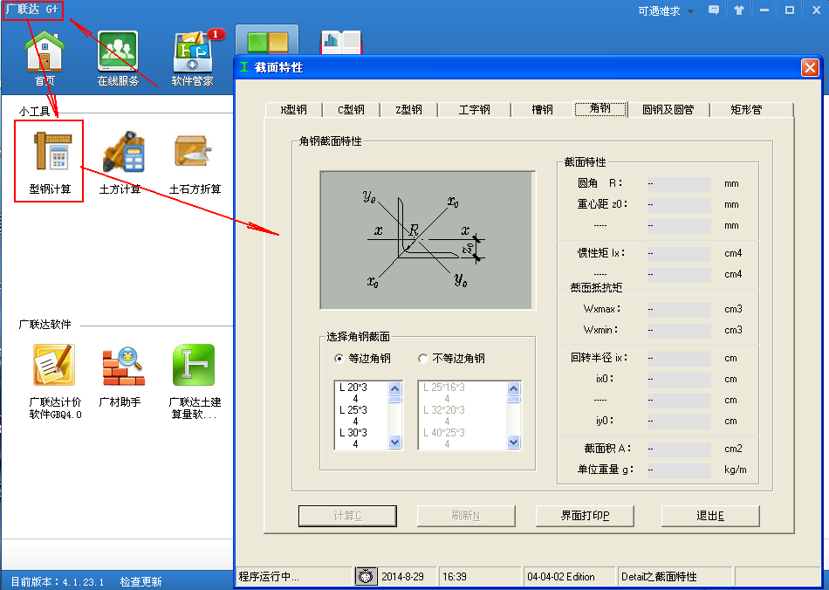Screen dimensions: 829x590
Task: Click the 退出E button
Action: [x=710, y=516]
